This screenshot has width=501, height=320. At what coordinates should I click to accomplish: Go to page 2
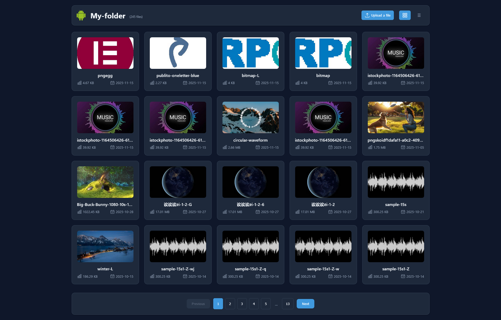point(230,304)
